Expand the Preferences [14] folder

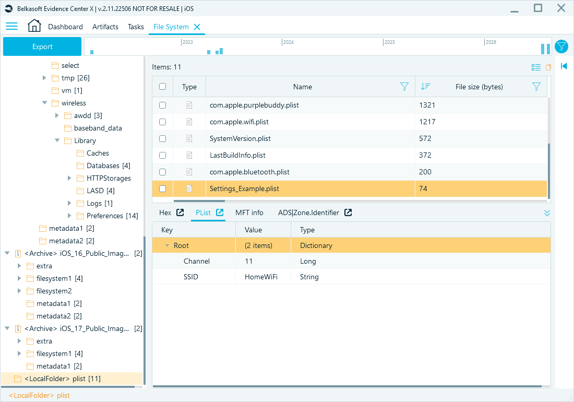[69, 216]
